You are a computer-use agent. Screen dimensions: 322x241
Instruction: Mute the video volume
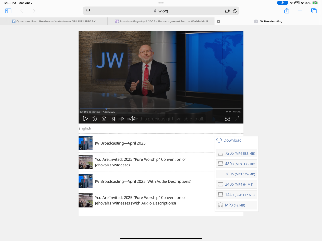[132, 119]
